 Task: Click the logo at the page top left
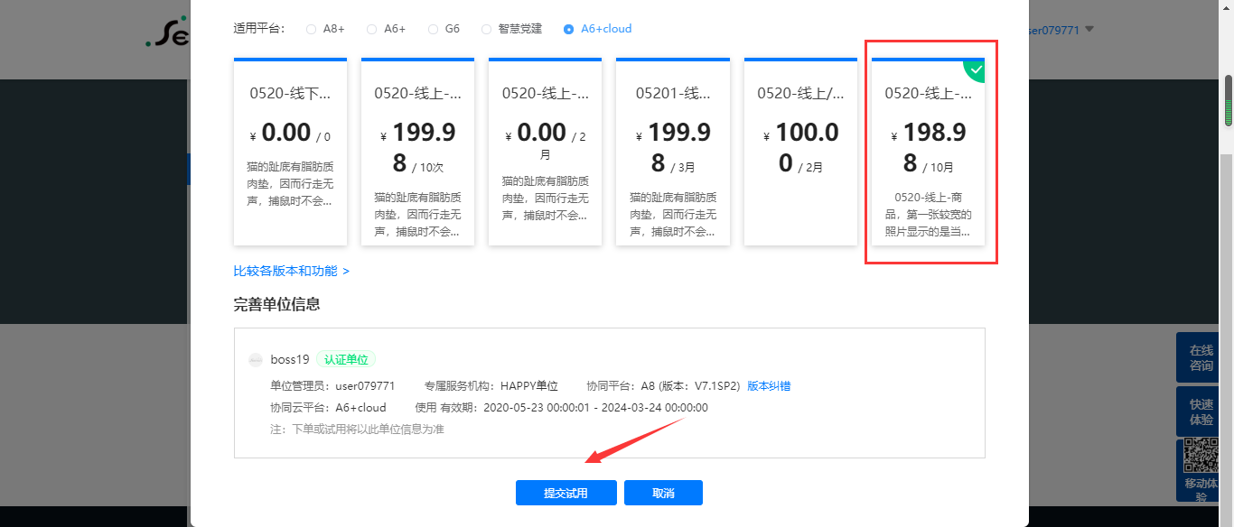(167, 32)
